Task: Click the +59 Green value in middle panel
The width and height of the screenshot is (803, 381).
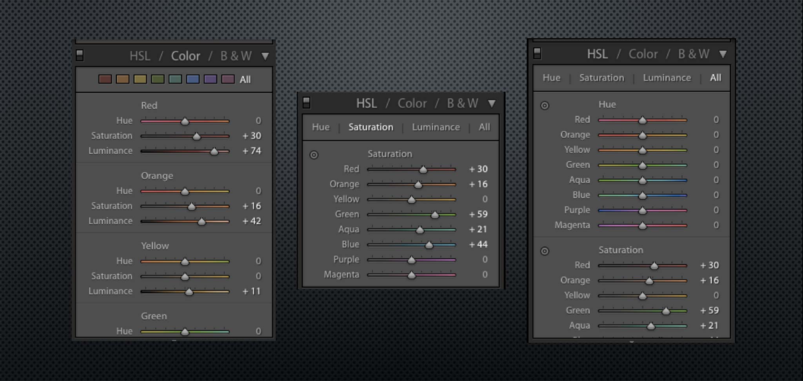Action: (x=478, y=214)
